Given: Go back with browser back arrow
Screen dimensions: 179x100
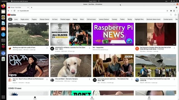Looking at the screenshot, I should (x=8, y=11).
